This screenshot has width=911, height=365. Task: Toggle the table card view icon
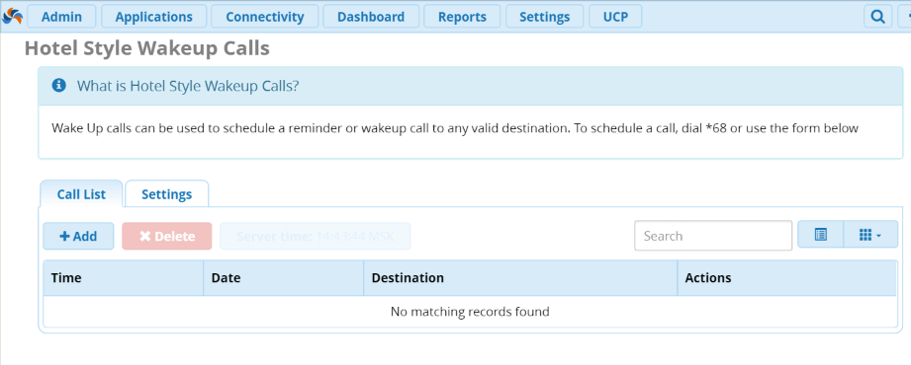pos(820,235)
